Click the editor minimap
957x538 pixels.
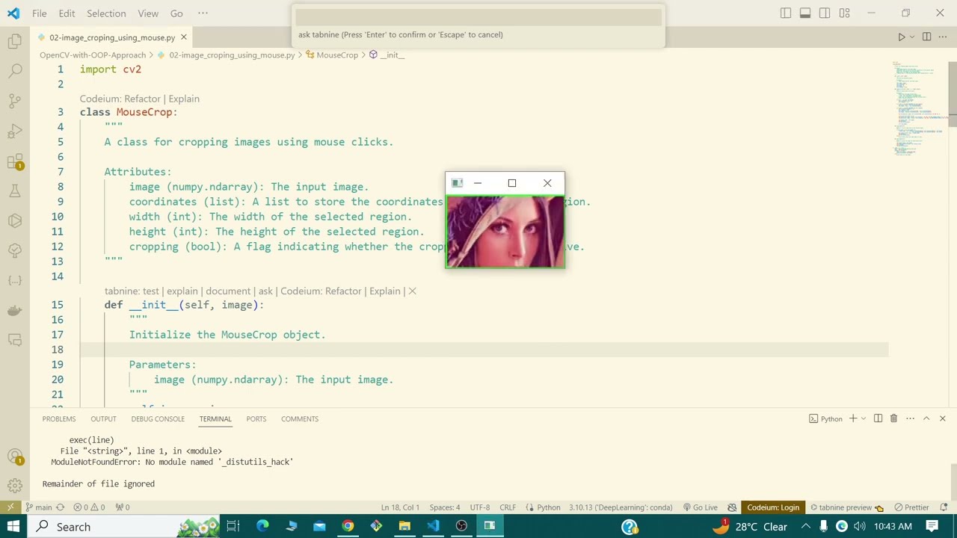[x=918, y=108]
